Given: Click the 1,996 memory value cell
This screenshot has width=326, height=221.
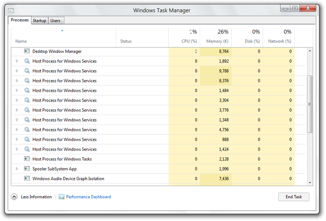Looking at the screenshot, I should point(216,168).
